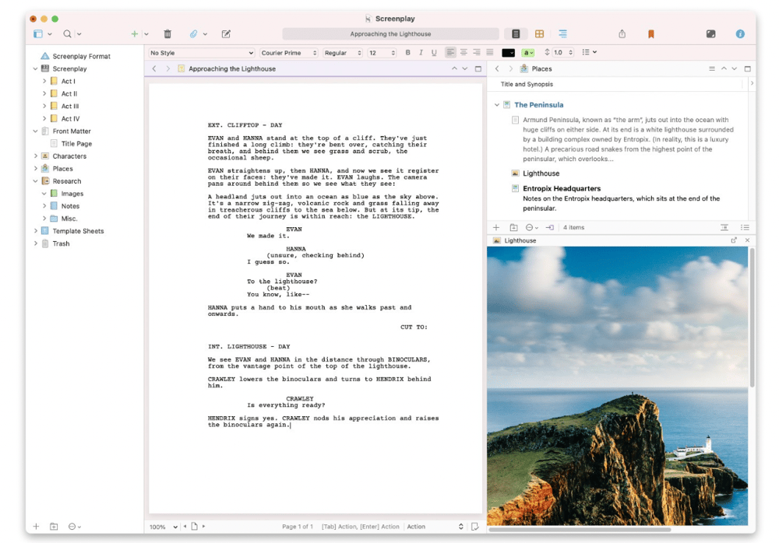Viewport: 779px width, 543px height.
Task: Justify text alignment
Action: point(490,52)
